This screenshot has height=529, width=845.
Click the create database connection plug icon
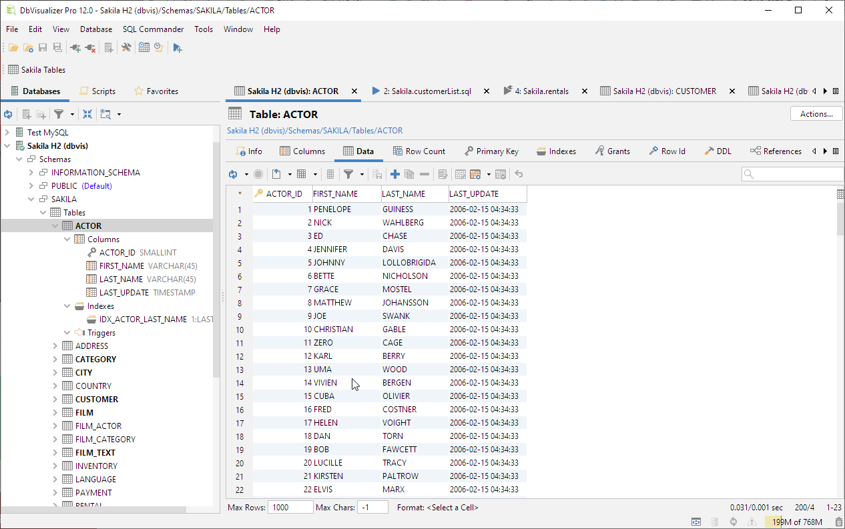click(75, 48)
